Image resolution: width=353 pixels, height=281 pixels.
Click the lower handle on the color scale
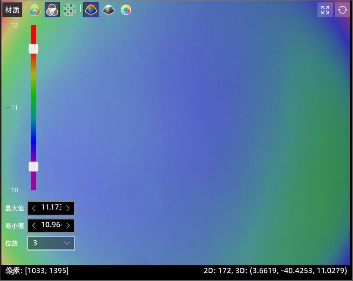point(34,167)
